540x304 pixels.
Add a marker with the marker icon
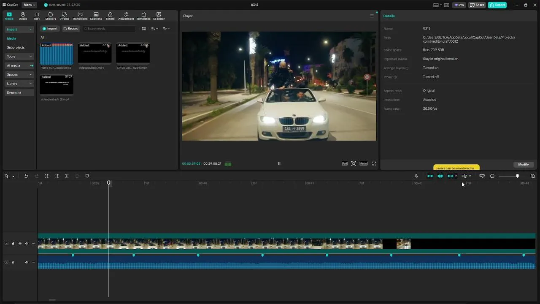coord(87,176)
